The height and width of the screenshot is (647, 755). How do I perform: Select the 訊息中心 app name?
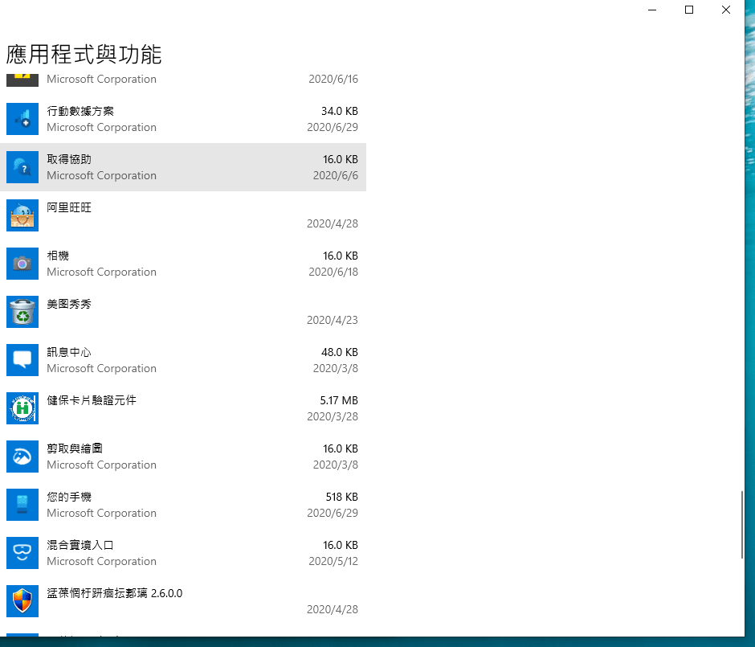point(69,352)
